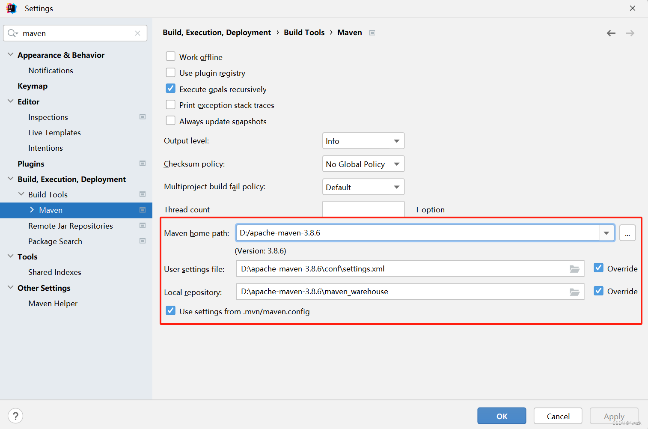648x429 pixels.
Task: Click project-level icon on selected Maven row
Action: coord(143,210)
